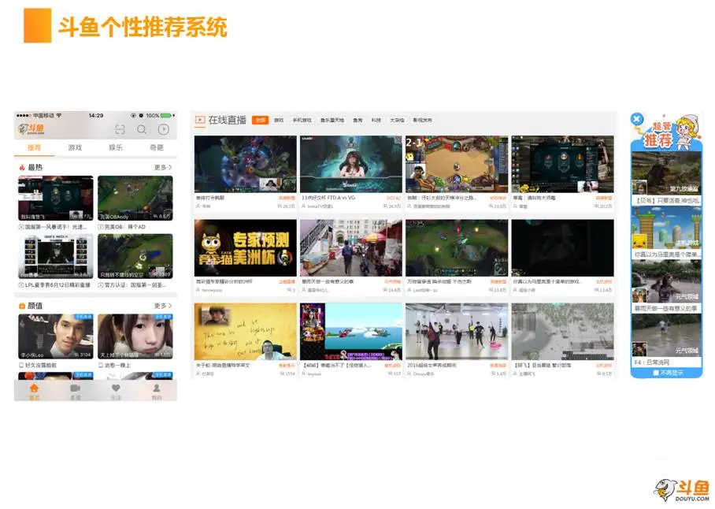Open the 暴雨天做一些有意义的事 recommended caption
Image resolution: width=715 pixels, height=509 pixels.
(x=666, y=309)
